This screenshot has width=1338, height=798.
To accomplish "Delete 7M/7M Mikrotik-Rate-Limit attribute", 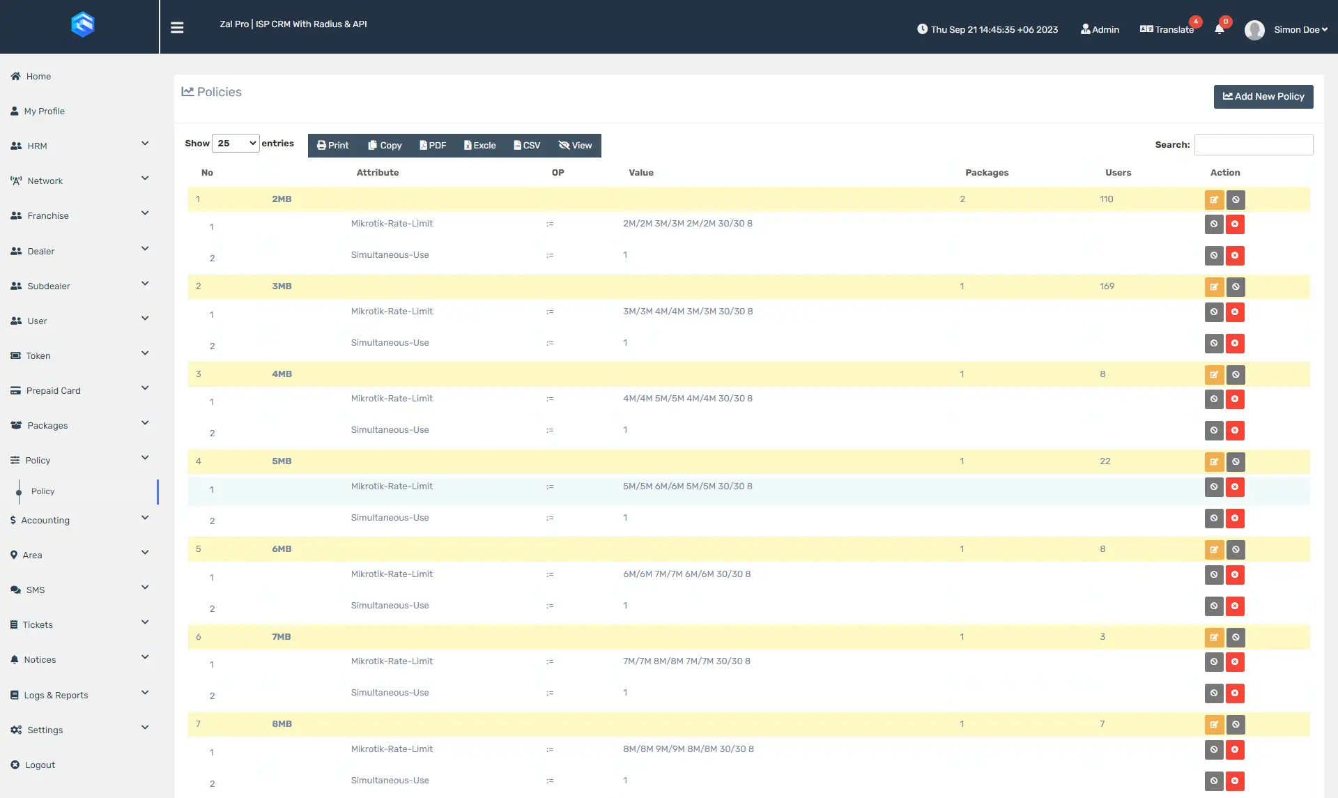I will (1235, 662).
